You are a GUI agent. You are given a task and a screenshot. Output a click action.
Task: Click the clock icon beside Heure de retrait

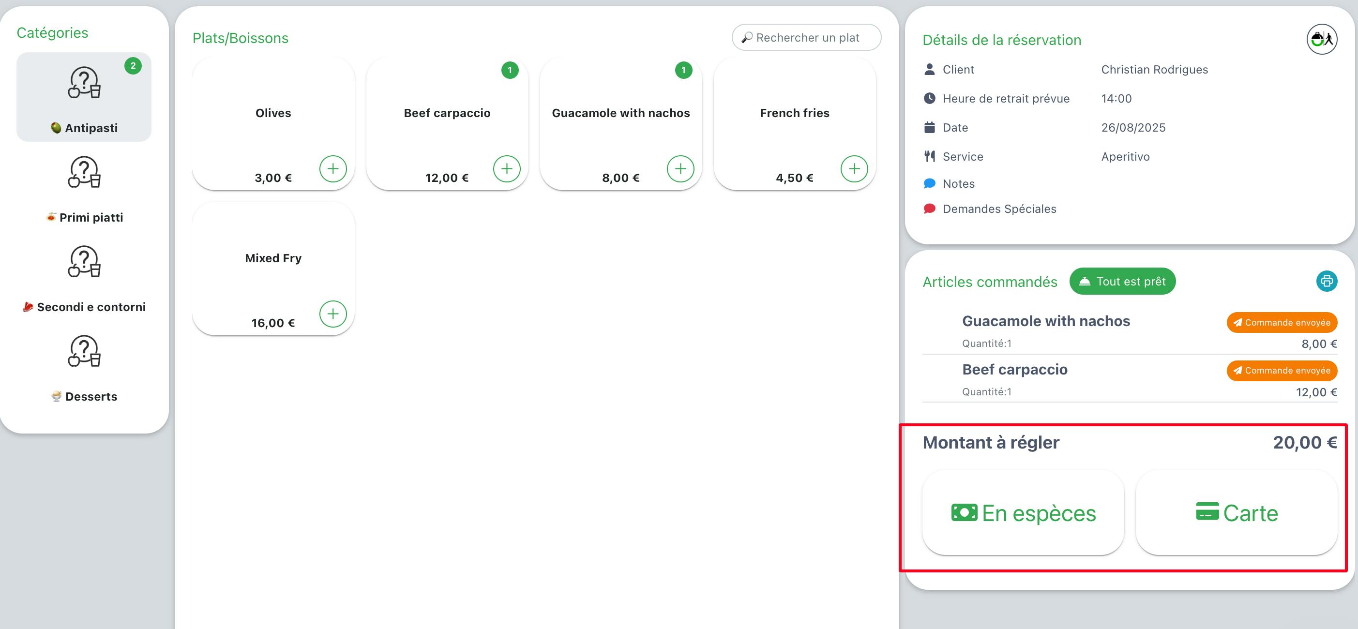click(x=929, y=98)
